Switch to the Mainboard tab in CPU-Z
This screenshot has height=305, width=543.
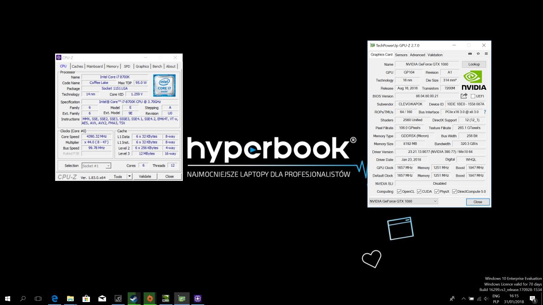(95, 67)
